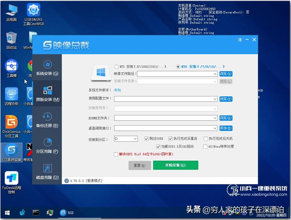Open the 工具箱 toolbox desktop icon
291x220 pixels.
click(11, 68)
